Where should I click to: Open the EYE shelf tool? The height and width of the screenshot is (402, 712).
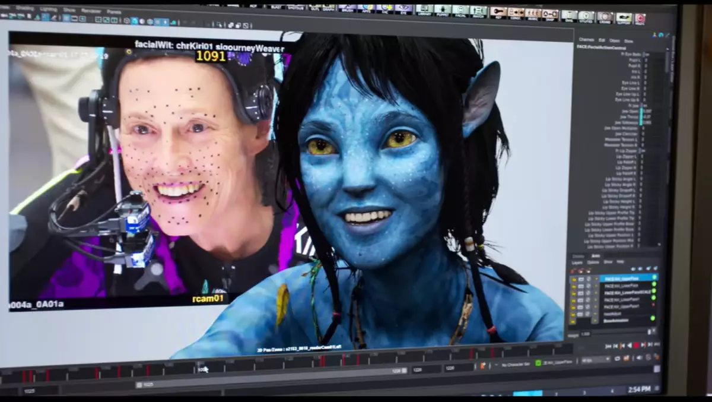403,9
